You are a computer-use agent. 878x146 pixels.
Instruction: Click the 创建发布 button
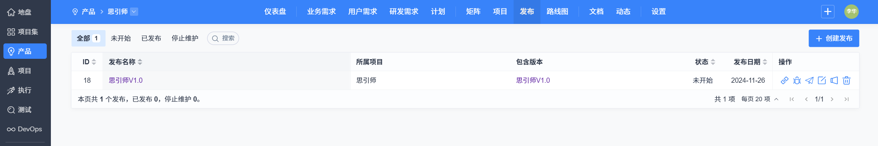coord(834,38)
